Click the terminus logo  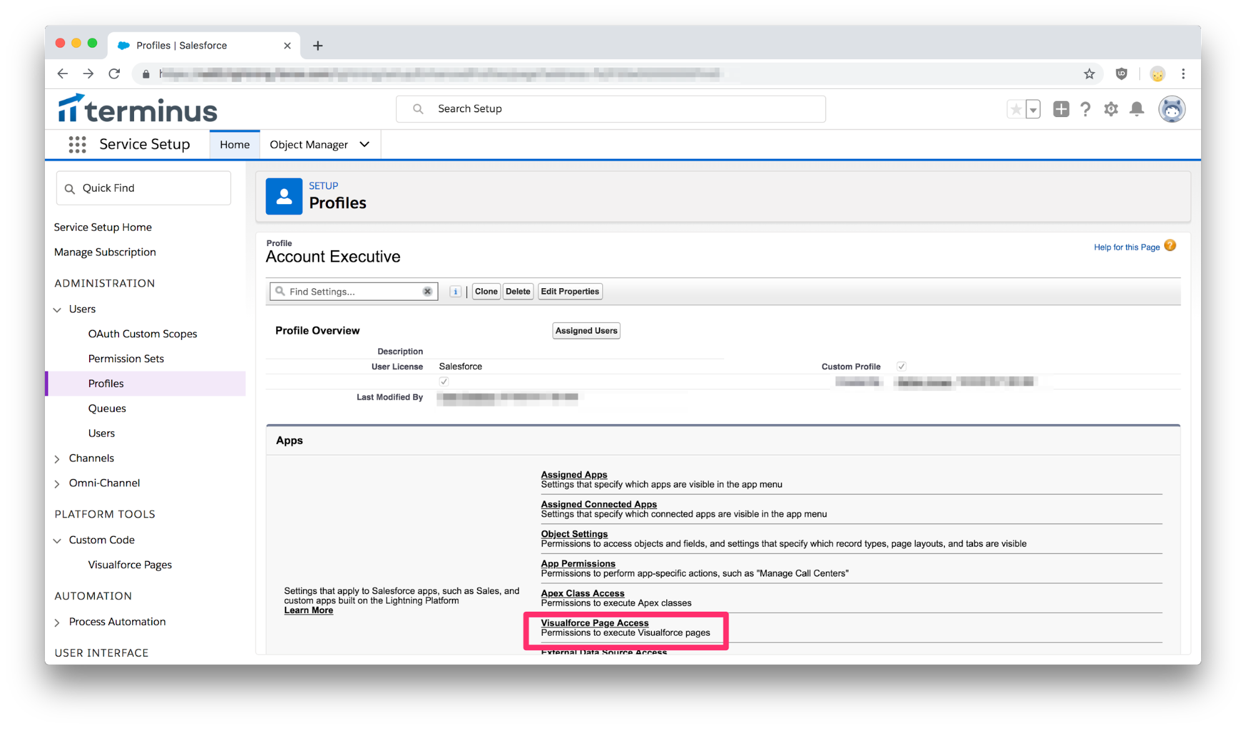[138, 108]
